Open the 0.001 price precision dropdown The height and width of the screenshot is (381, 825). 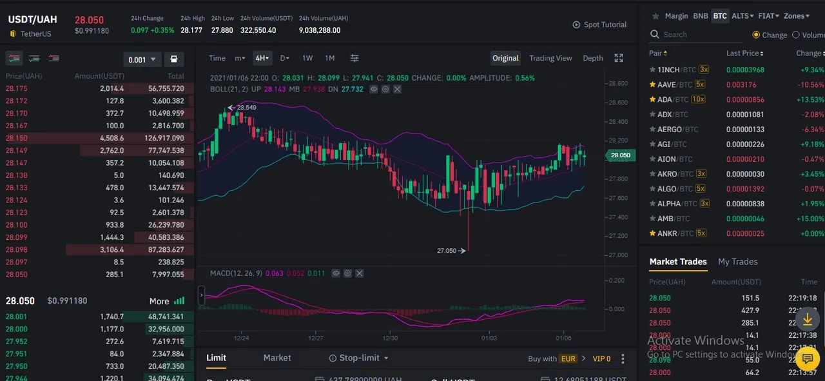coord(142,59)
